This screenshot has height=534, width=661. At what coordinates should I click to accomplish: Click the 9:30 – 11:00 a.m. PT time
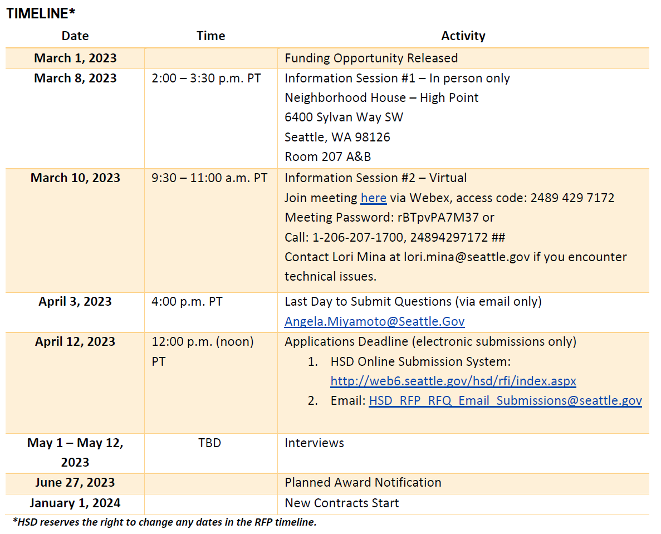coord(209,178)
